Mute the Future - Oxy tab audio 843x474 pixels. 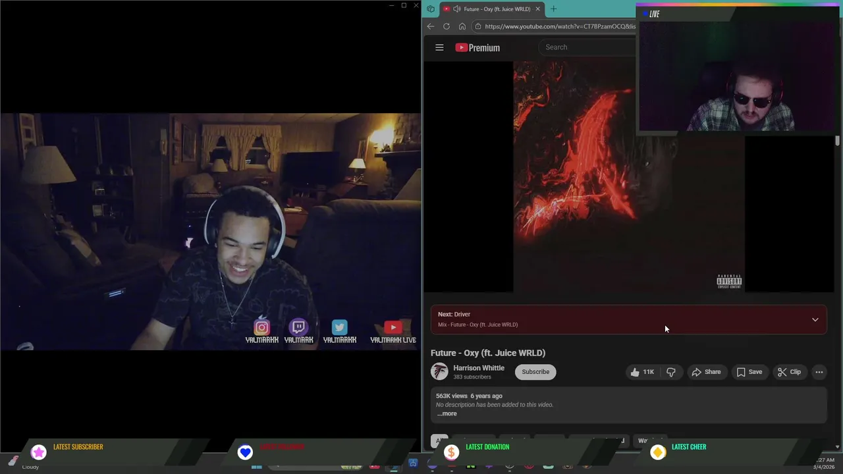pyautogui.click(x=456, y=9)
